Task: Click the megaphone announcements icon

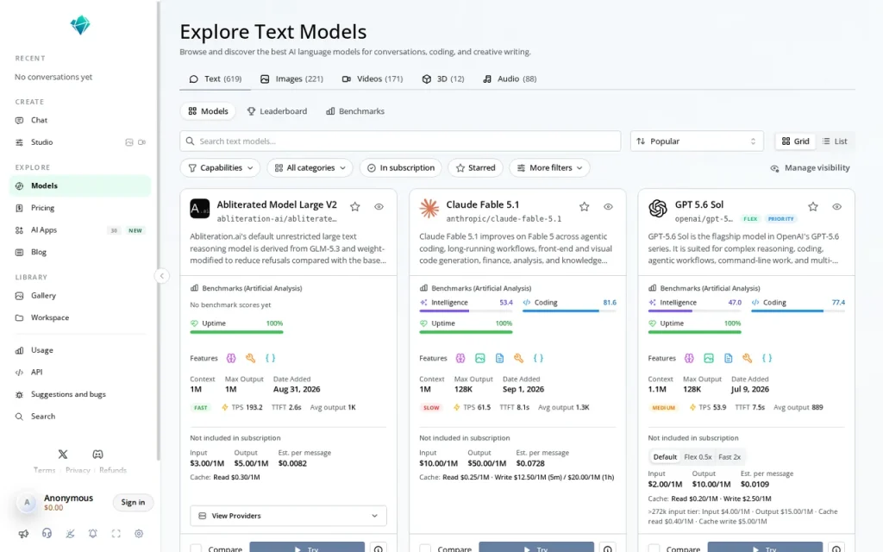Action: [x=23, y=533]
